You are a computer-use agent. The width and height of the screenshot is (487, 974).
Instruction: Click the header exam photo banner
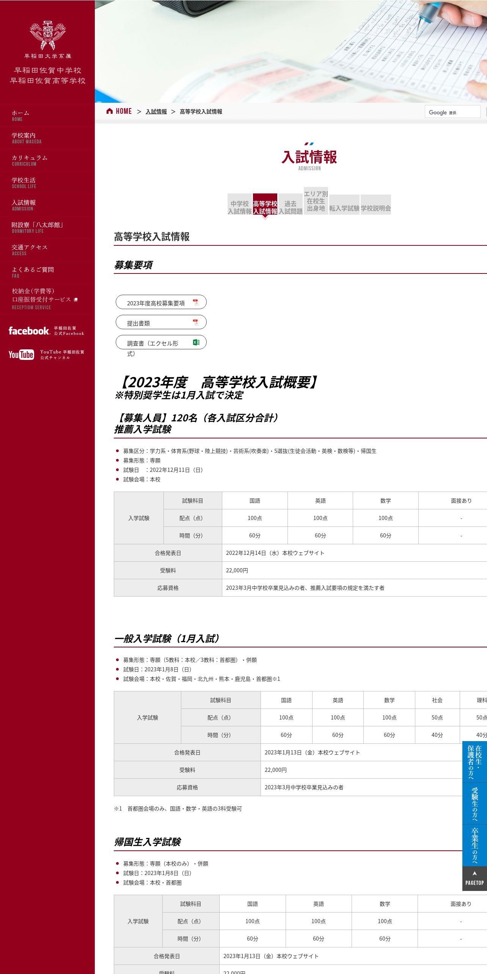tap(291, 51)
